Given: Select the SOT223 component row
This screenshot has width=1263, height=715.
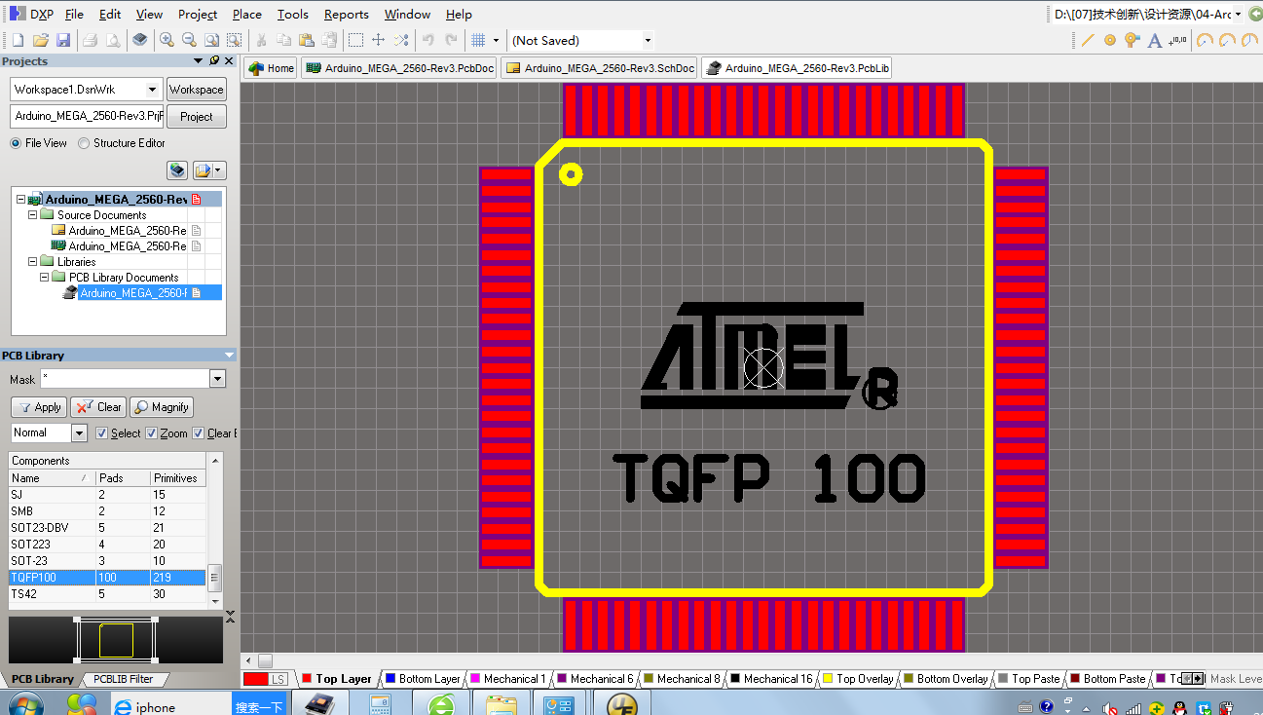Looking at the screenshot, I should (108, 545).
